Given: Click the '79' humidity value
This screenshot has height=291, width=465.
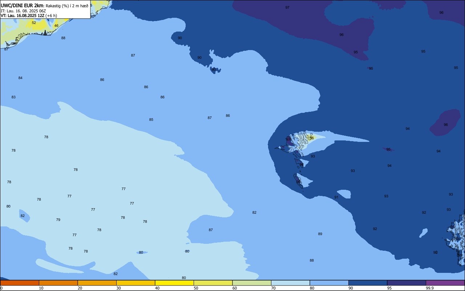Looking at the screenshot, I should [58, 220].
